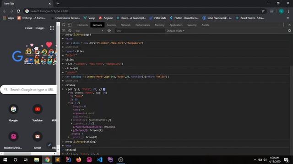Open the Gmail link on the page
293x164 pixels.
[x=28, y=28]
